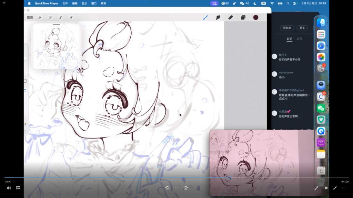Open the Photos app in the dock
The image size is (353, 198).
(x=321, y=57)
